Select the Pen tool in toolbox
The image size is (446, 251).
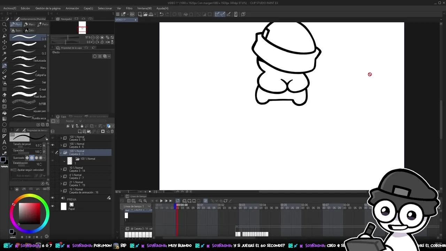pos(5,66)
